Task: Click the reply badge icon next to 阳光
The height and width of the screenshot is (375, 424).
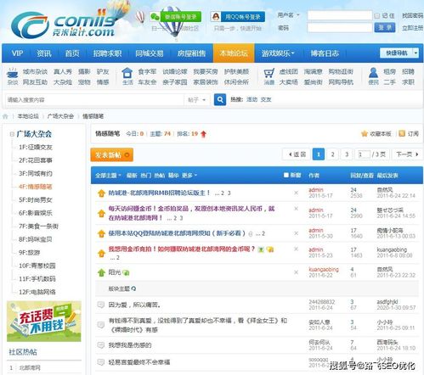Action: coord(126,272)
